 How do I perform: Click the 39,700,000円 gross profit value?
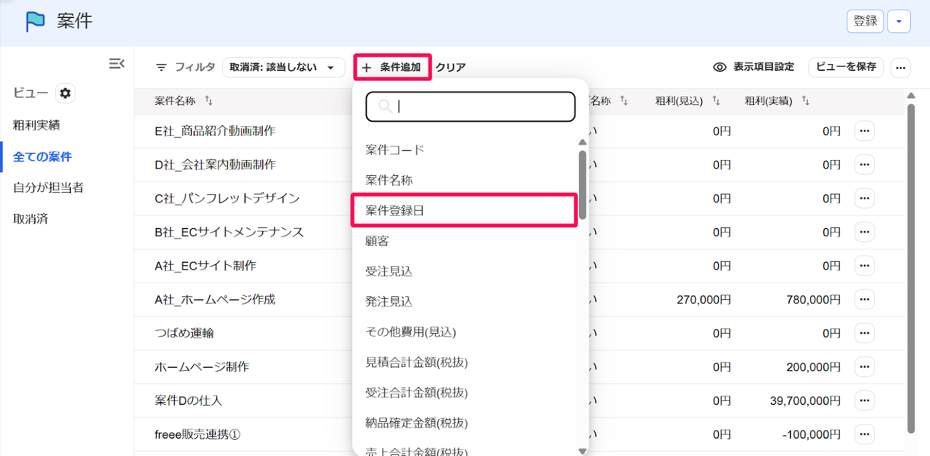coord(805,400)
